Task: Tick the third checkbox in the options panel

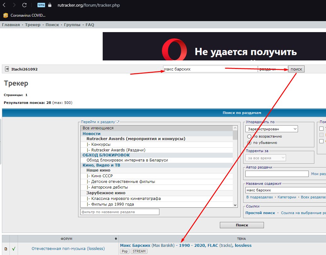Action: 321,141
